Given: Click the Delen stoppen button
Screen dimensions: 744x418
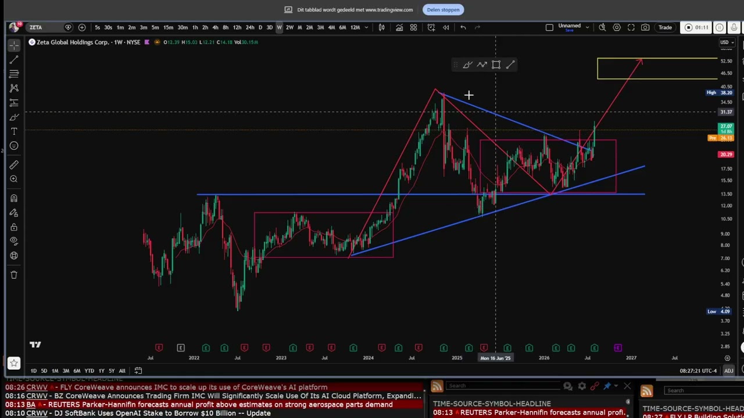Looking at the screenshot, I should [443, 10].
